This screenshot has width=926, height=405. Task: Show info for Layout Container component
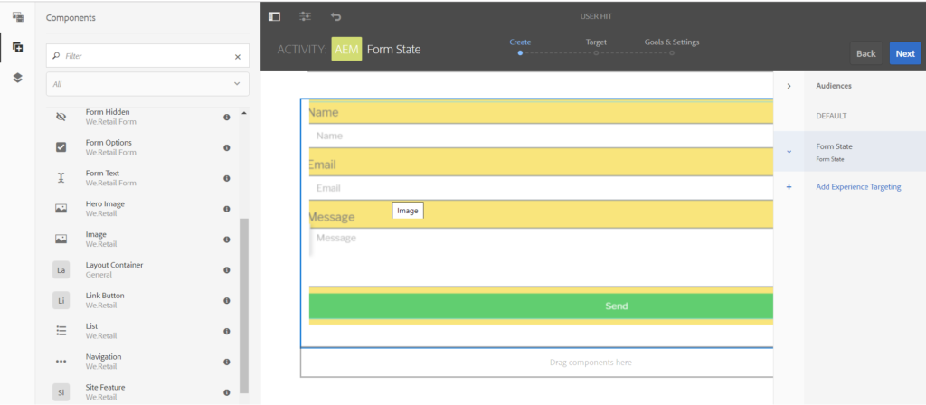(227, 270)
